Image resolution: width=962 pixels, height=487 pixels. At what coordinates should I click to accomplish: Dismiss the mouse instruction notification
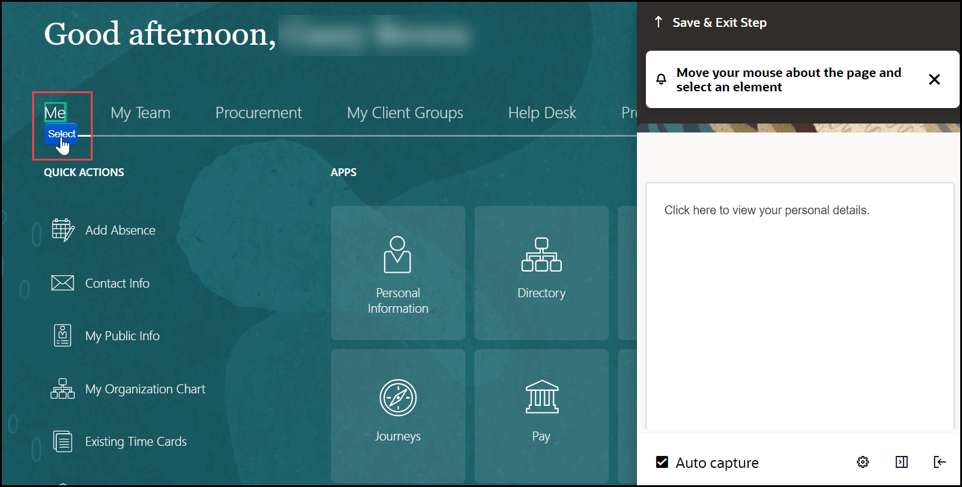tap(935, 79)
